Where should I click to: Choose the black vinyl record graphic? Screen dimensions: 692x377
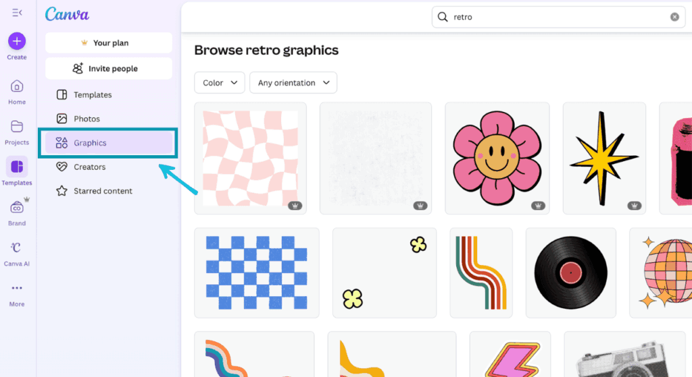click(x=571, y=272)
